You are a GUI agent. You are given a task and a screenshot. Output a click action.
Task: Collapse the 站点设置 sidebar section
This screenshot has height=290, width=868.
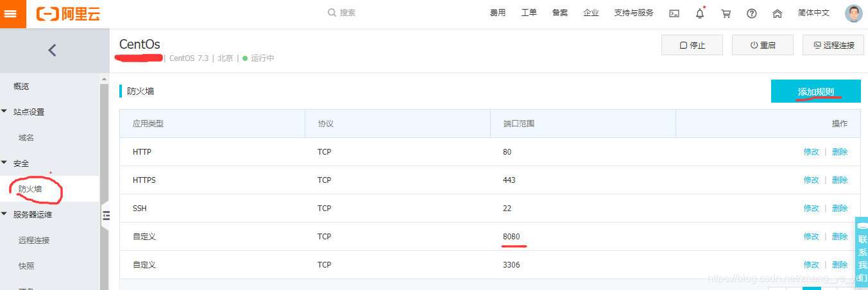pos(4,112)
